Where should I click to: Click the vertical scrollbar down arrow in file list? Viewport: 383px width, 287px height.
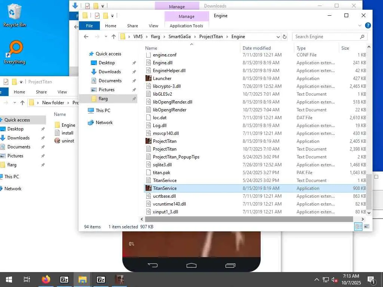click(x=369, y=213)
